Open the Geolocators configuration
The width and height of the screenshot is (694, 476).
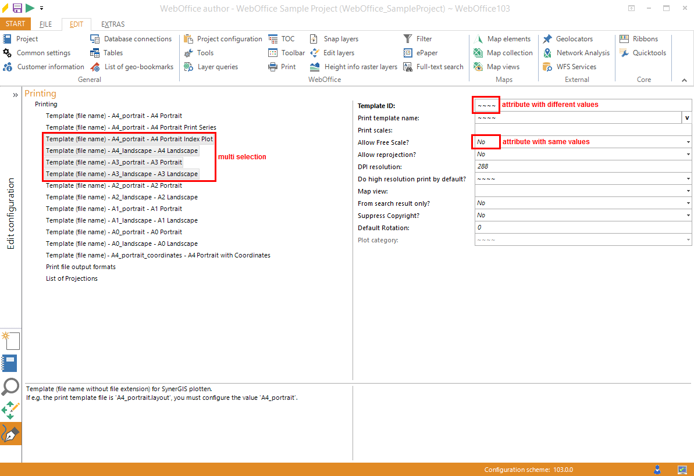(x=573, y=39)
